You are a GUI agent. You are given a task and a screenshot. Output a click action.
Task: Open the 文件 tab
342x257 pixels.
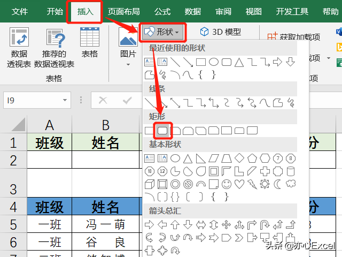tap(20, 11)
